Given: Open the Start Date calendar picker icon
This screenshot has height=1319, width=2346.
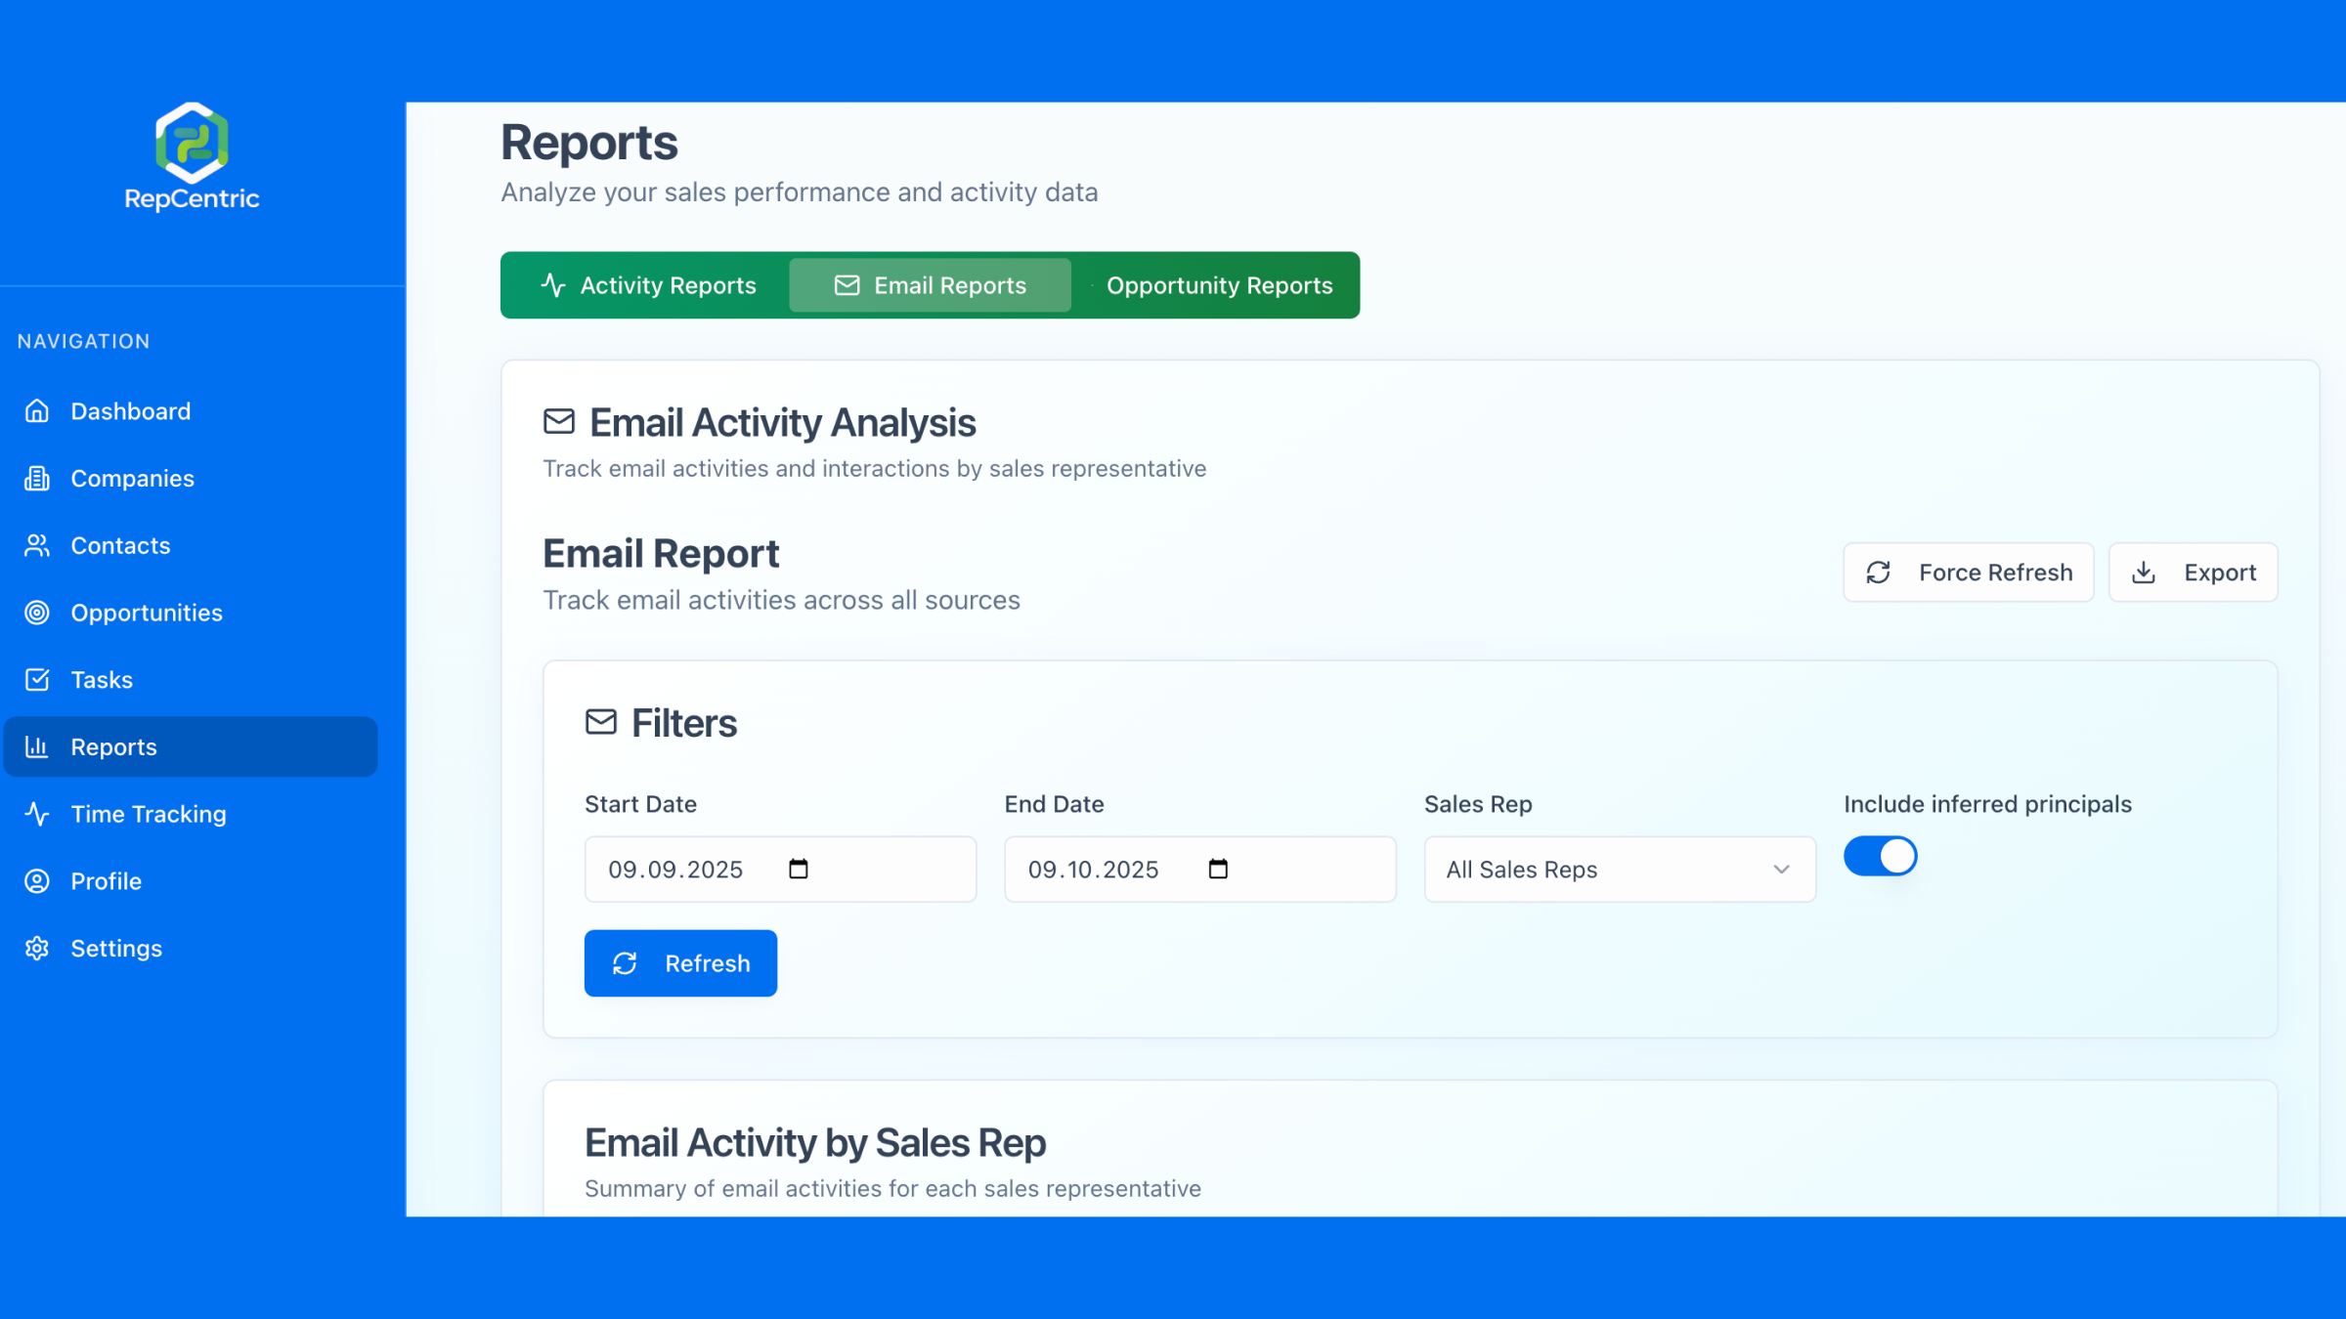Looking at the screenshot, I should click(799, 869).
